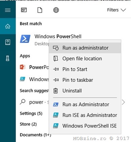Screen dimensions: 131x142
Task: Open Documents (1+) results group
Action: 35,135
